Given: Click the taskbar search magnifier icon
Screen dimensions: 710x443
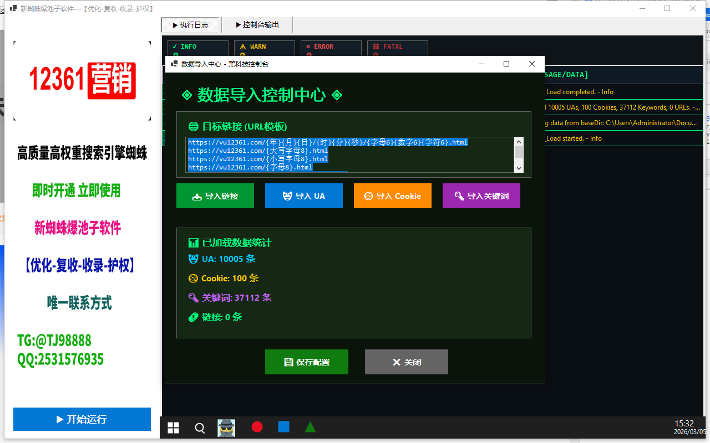Looking at the screenshot, I should (200, 427).
